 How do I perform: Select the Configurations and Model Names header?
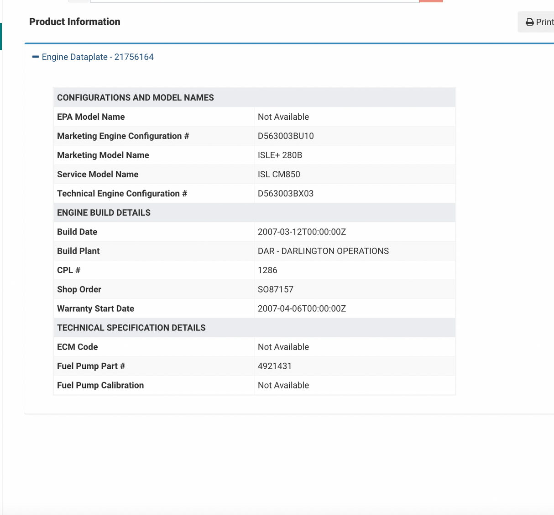pos(136,98)
